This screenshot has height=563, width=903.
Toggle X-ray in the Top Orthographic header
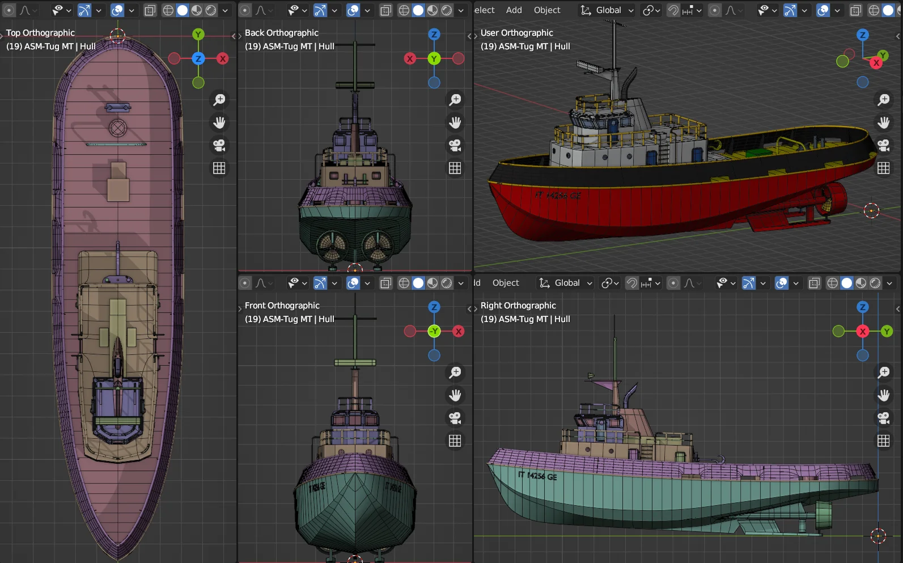pos(150,10)
